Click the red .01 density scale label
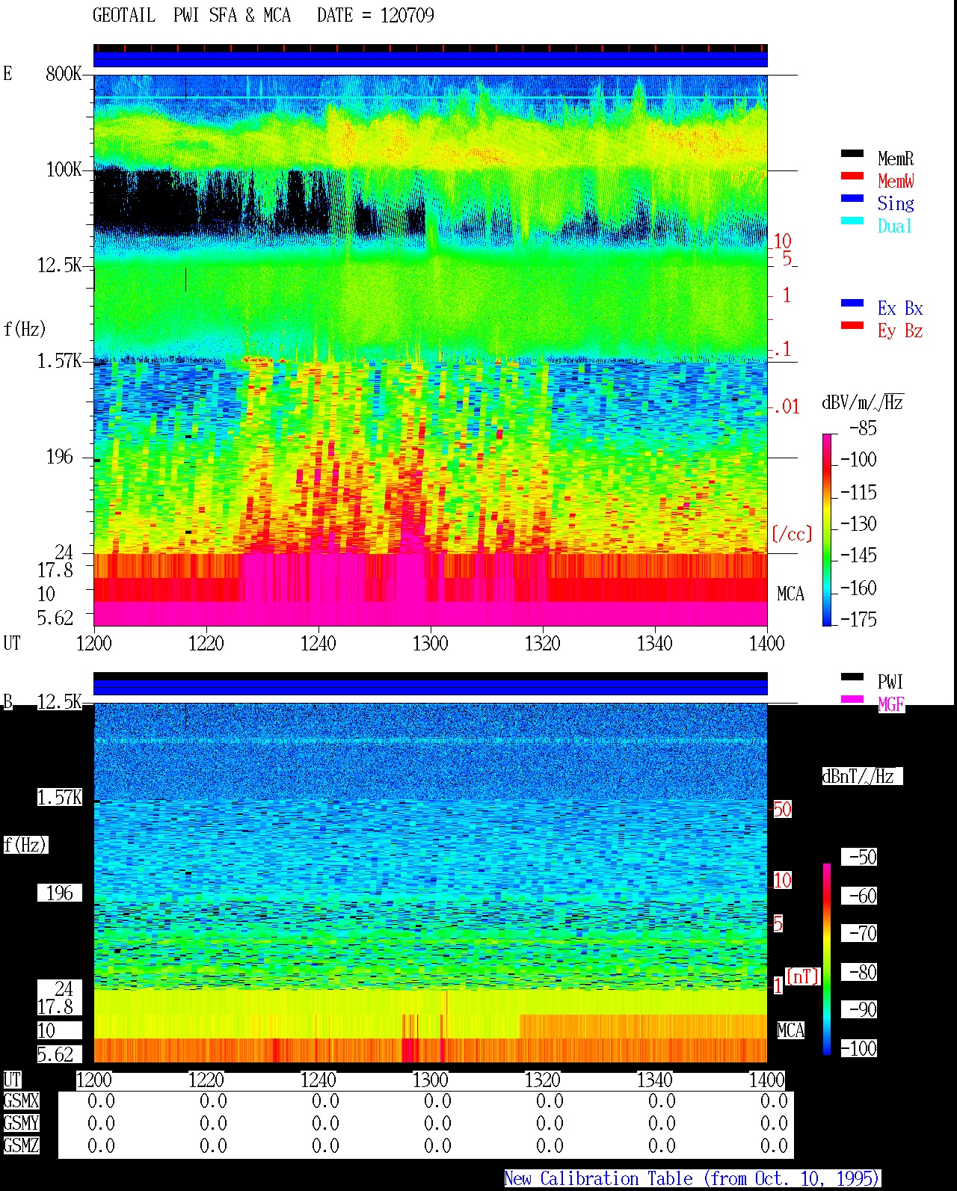957x1191 pixels. click(786, 407)
